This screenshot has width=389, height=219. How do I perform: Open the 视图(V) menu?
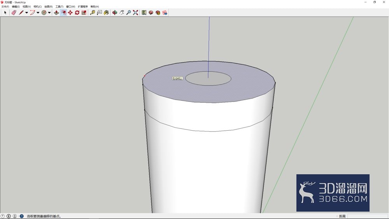[x=27, y=7]
